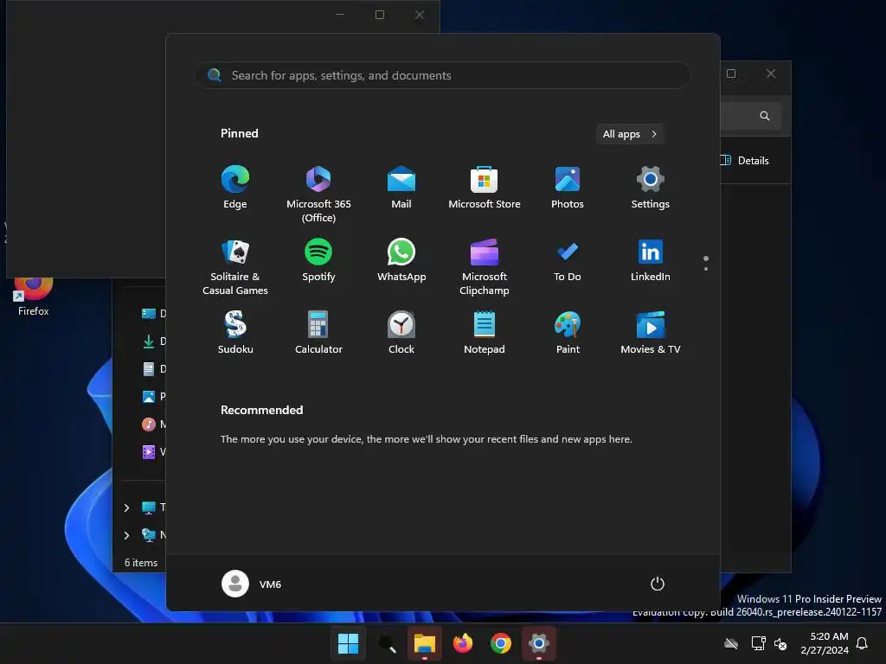Open Solitaire & Casual Games
886x664 pixels.
coord(235,266)
